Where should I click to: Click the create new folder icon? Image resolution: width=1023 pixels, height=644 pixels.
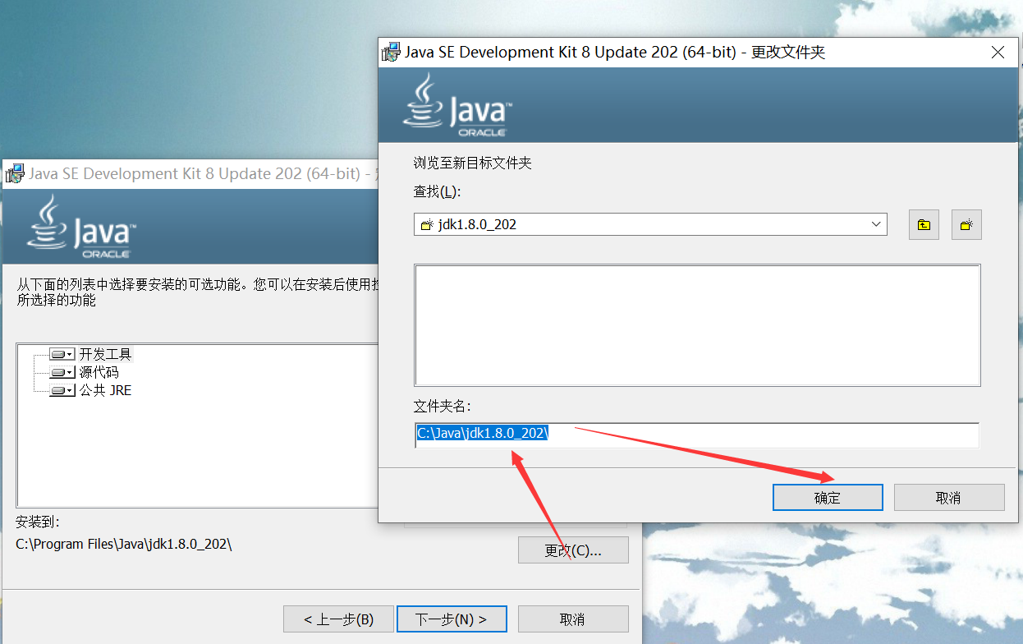[966, 224]
